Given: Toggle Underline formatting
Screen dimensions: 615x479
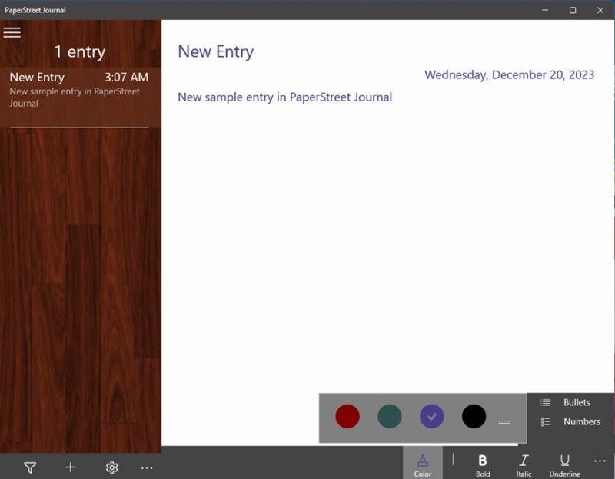Looking at the screenshot, I should [x=565, y=466].
